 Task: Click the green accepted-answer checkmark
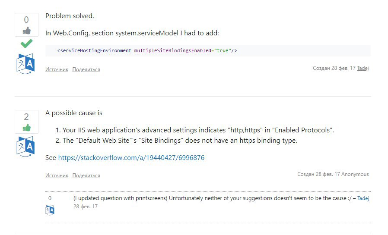point(26,44)
